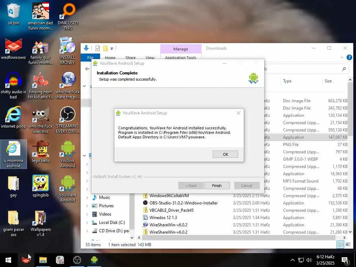Open the 'sit bin' recycle bin icon
The width and height of the screenshot is (356, 267).
(14, 14)
